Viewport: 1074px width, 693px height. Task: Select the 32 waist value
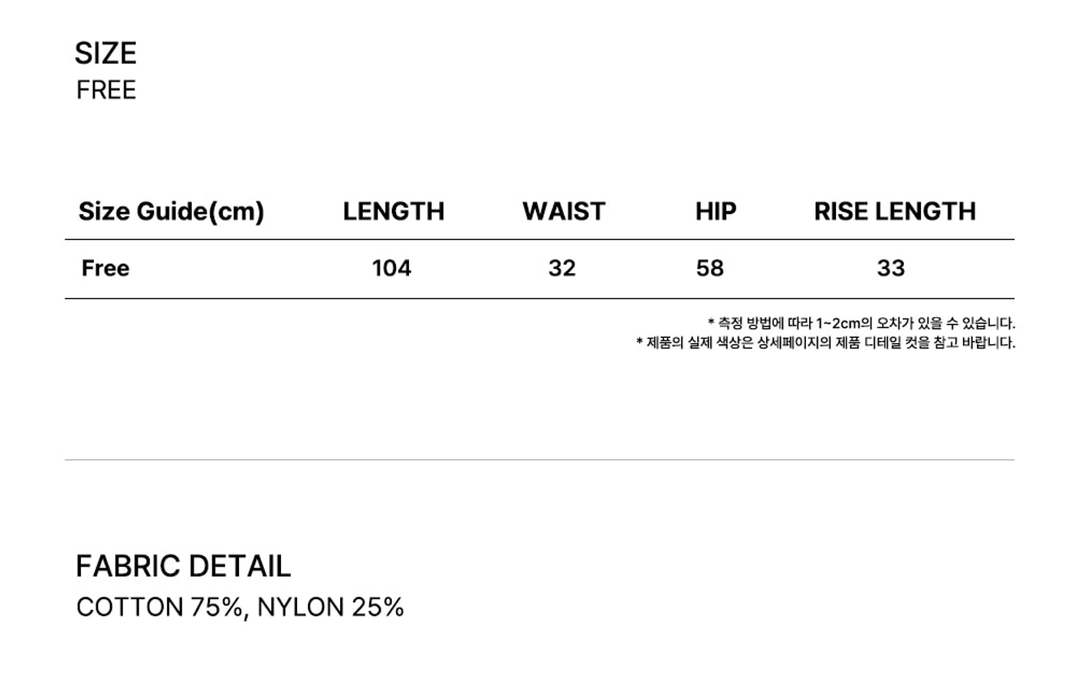[561, 268]
